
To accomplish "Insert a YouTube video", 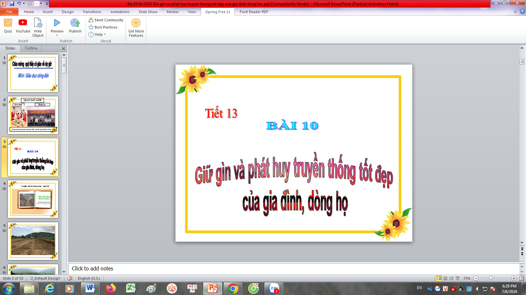I will click(x=23, y=26).
